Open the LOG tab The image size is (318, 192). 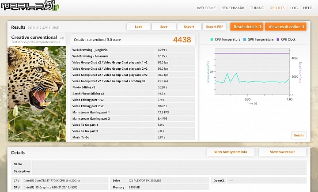[294, 8]
